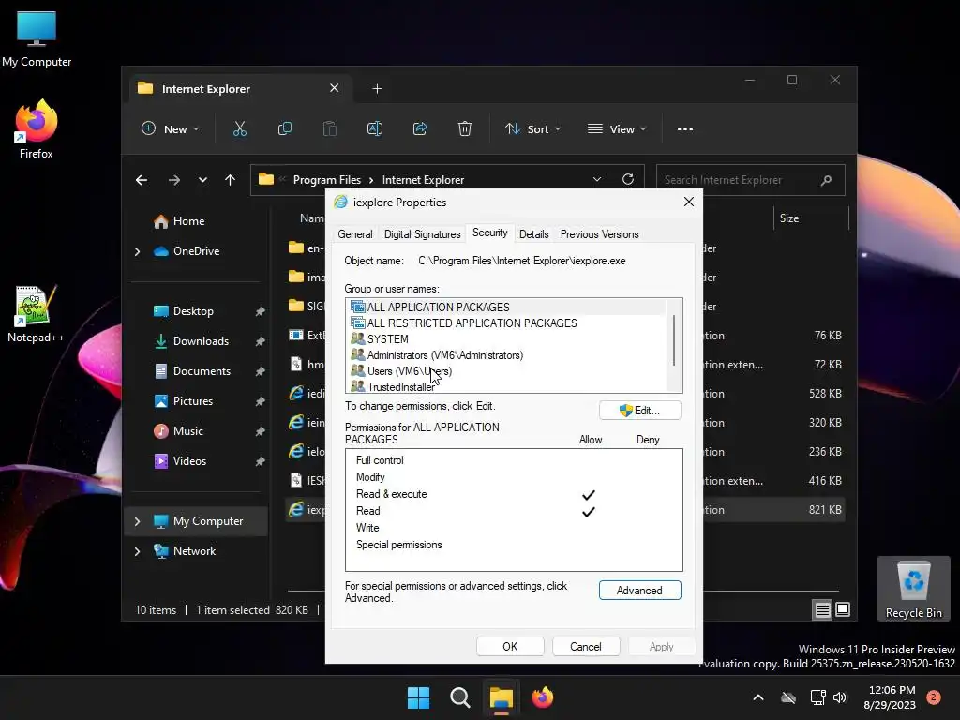Screen dimensions: 960x720
Task: Click OK in iexplore Properties
Action: (510, 647)
